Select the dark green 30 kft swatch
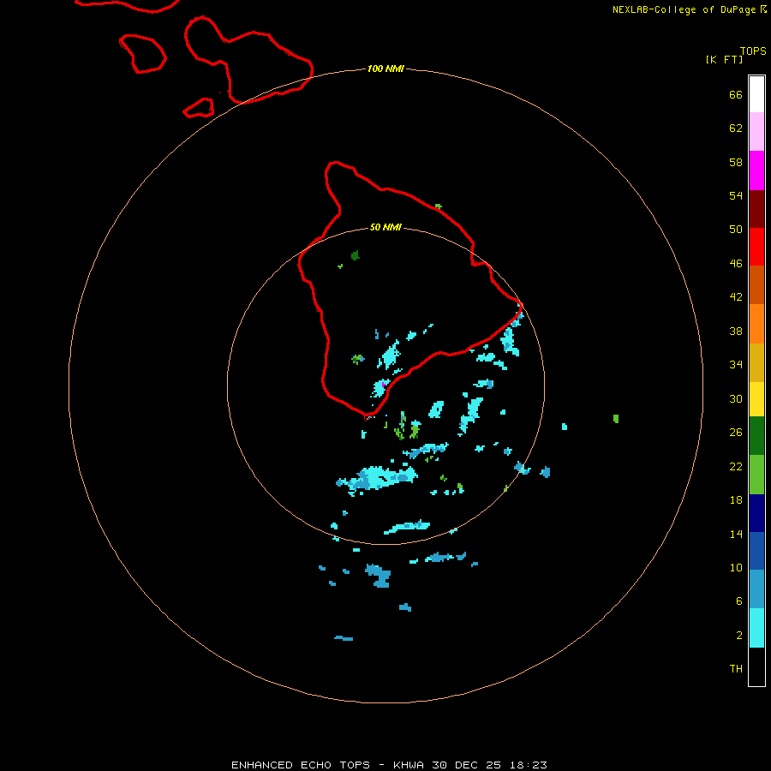The width and height of the screenshot is (771, 771). point(756,436)
